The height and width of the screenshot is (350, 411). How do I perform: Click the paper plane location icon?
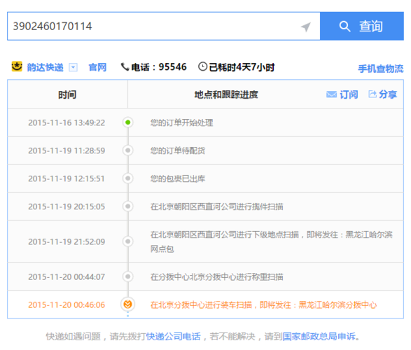click(306, 27)
